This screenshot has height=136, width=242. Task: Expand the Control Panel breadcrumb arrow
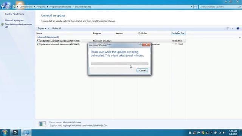pyautogui.click(x=34, y=7)
